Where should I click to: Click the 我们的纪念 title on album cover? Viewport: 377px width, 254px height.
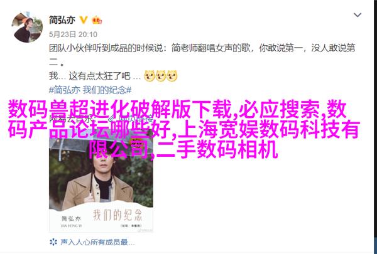(117, 214)
